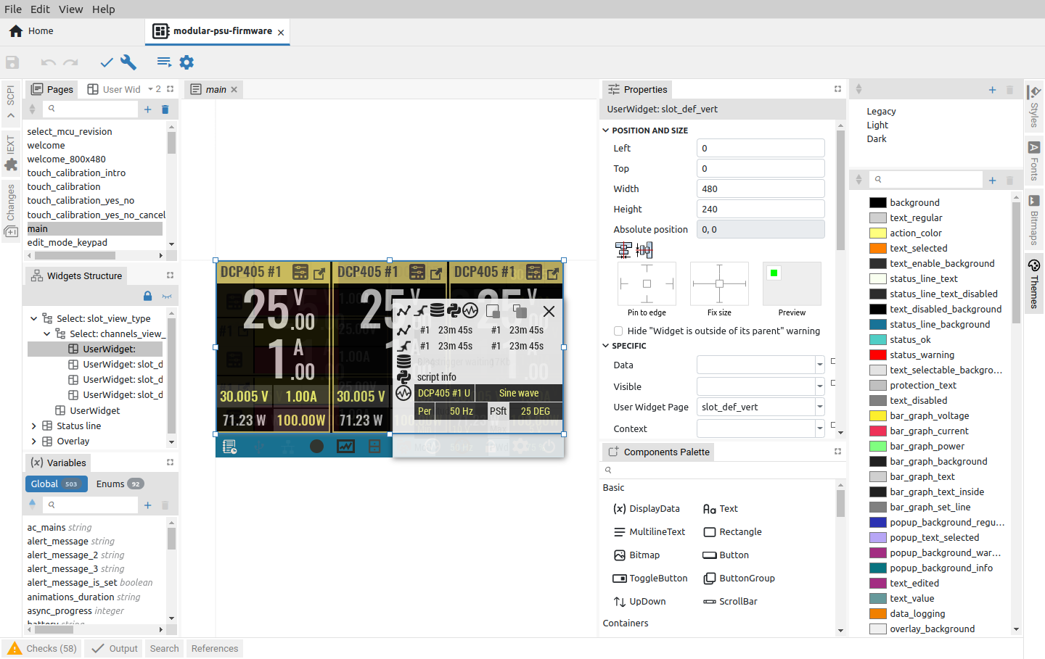Run project check with checkmark icon
Viewport: 1045px width, 659px height.
107,62
